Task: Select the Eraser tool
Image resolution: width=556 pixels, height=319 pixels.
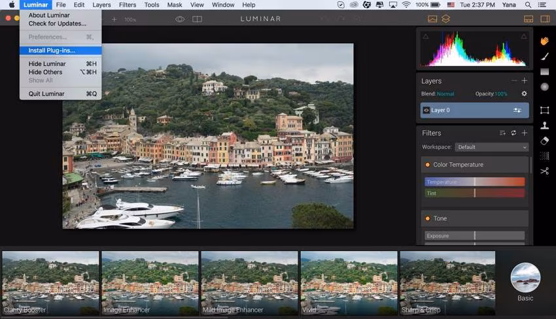Action: 545,141
